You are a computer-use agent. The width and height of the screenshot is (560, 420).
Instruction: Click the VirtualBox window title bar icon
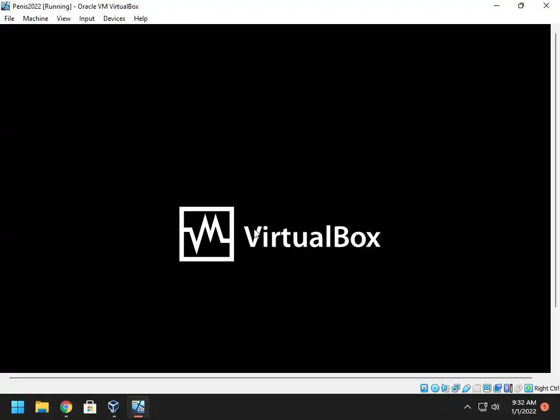pyautogui.click(x=5, y=6)
